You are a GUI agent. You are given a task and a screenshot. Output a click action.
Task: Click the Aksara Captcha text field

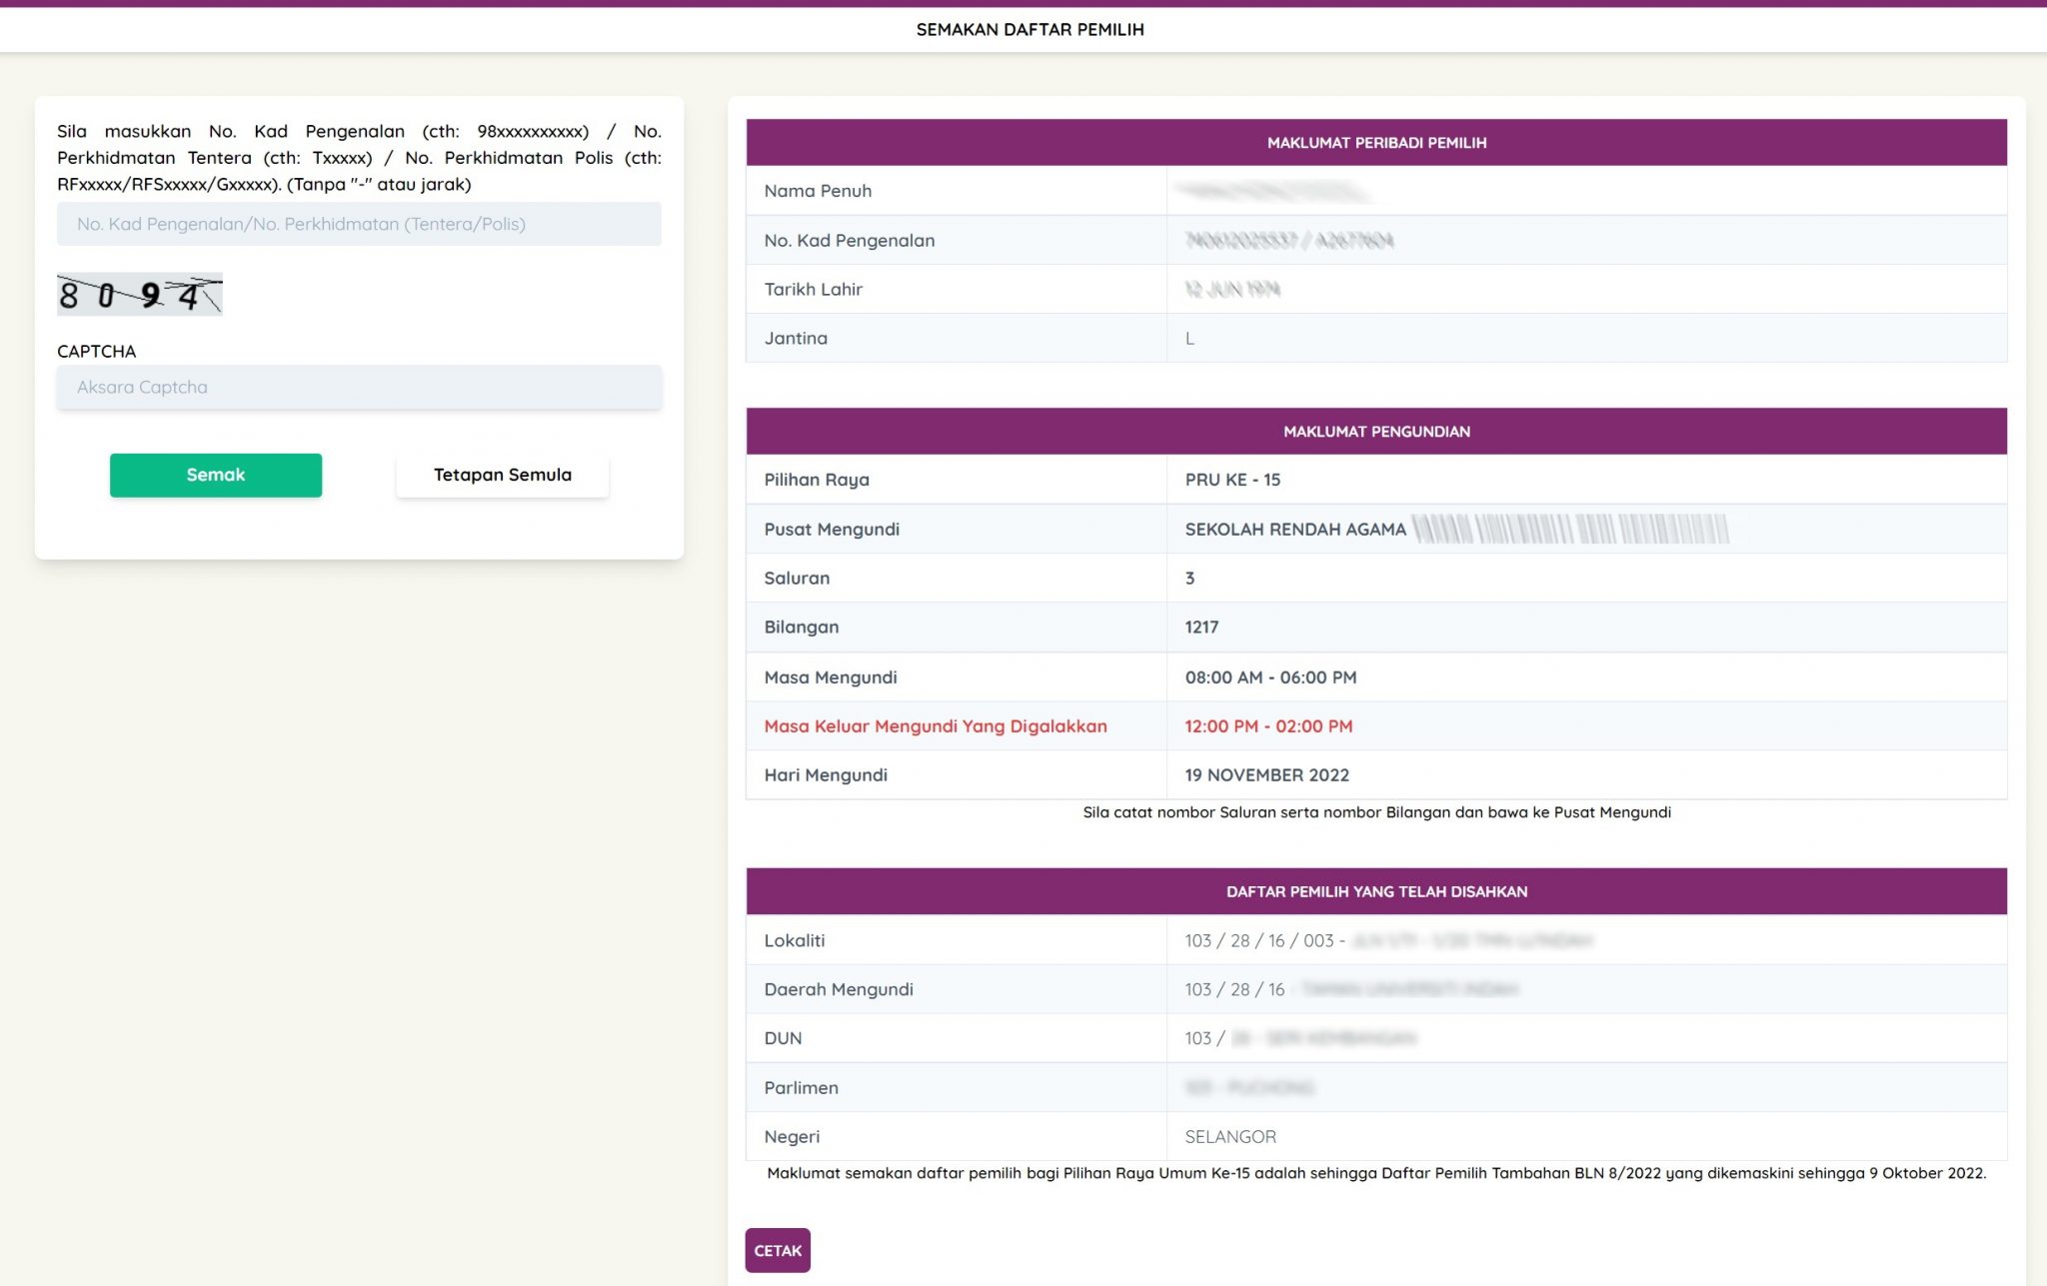(x=359, y=387)
